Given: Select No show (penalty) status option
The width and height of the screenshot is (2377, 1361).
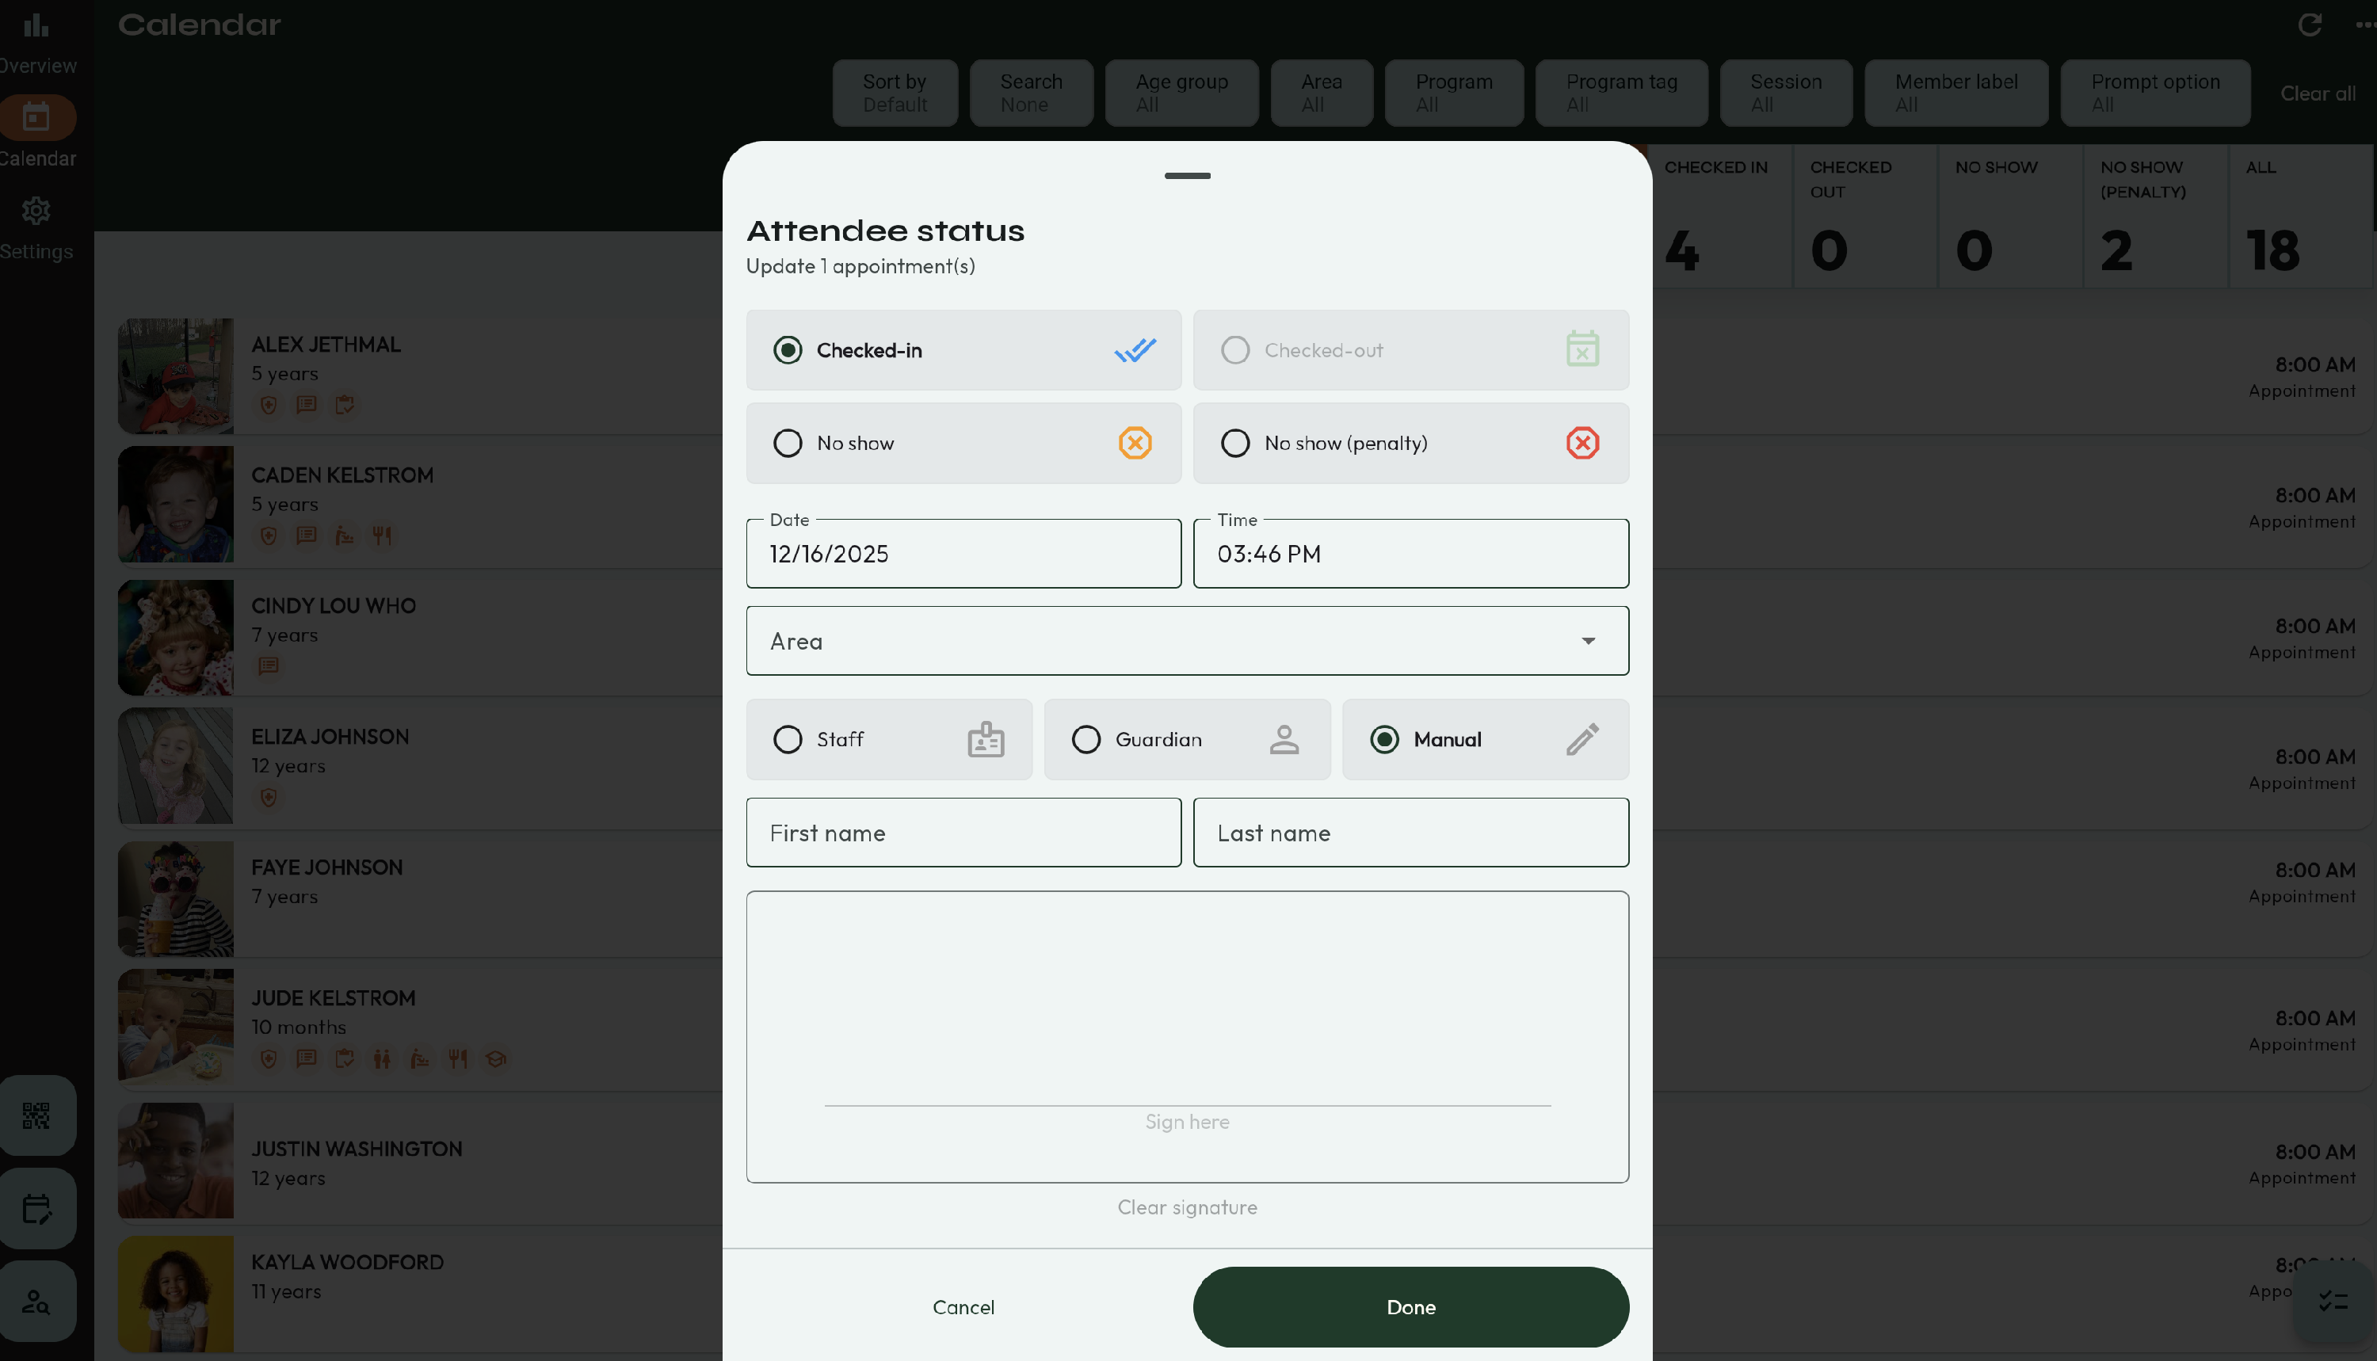Looking at the screenshot, I should pyautogui.click(x=1236, y=443).
